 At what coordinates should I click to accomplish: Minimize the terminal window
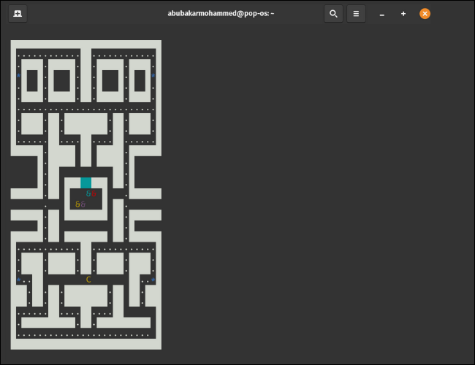click(x=381, y=14)
